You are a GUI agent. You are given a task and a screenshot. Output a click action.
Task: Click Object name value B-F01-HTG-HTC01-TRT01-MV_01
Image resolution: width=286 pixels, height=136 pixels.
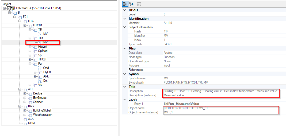tap(186, 108)
